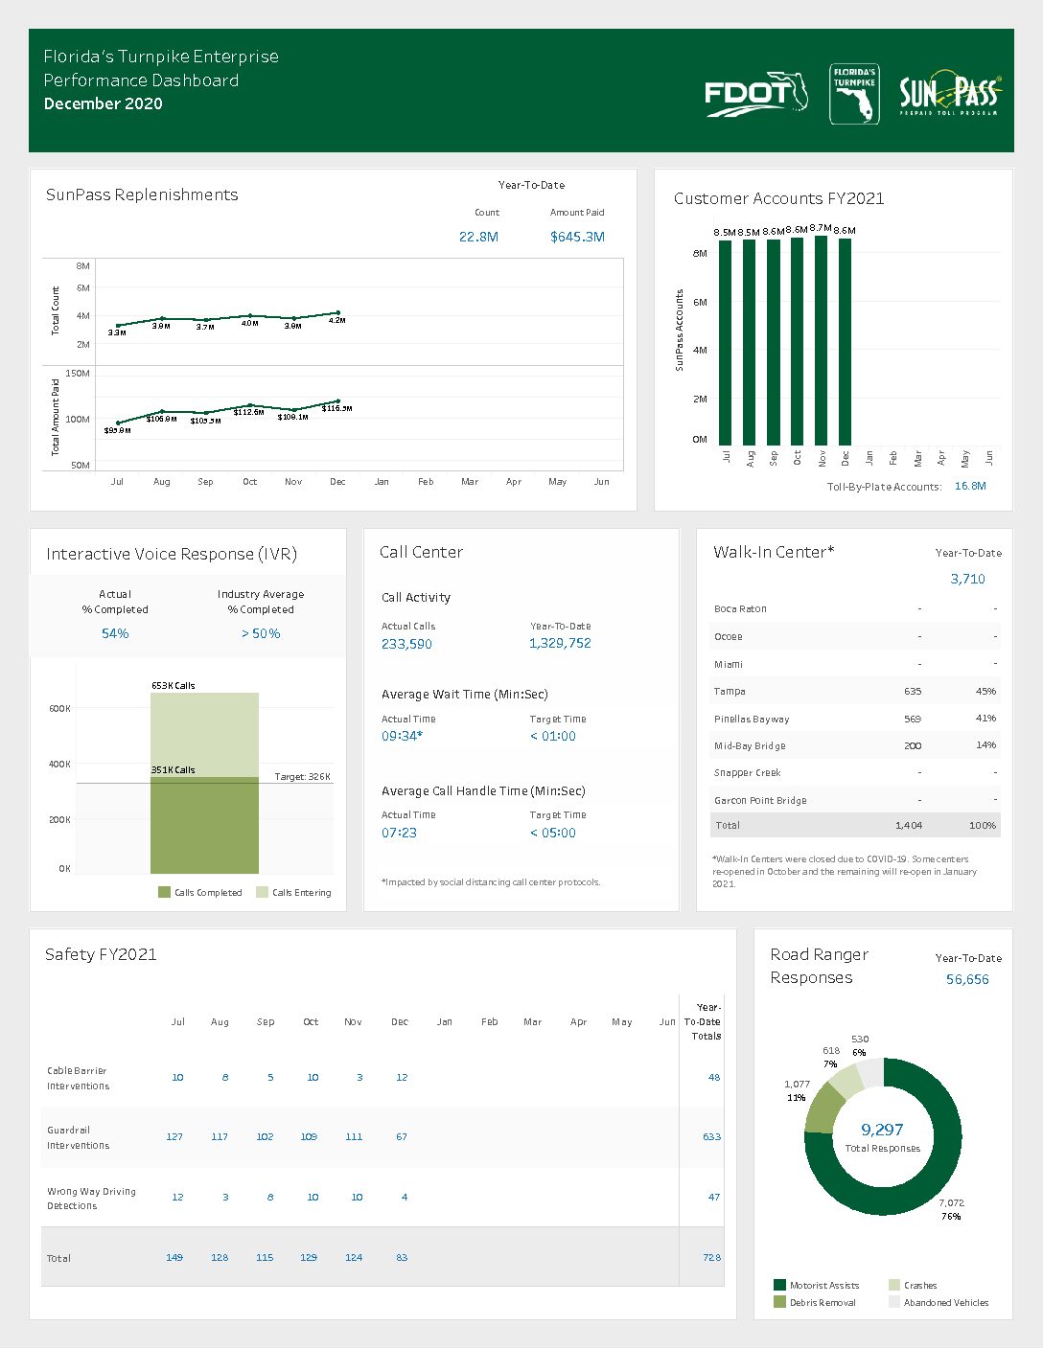Click the Interactive Voice Response (IVR) title

[172, 554]
